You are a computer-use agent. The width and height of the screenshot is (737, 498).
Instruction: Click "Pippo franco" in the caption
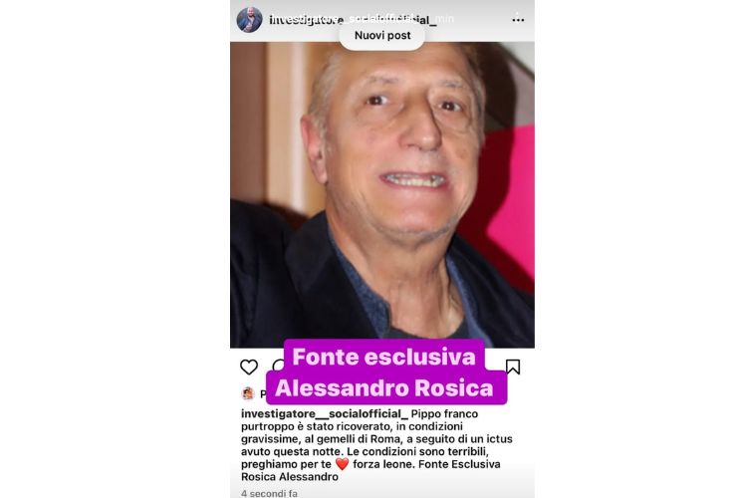(444, 413)
